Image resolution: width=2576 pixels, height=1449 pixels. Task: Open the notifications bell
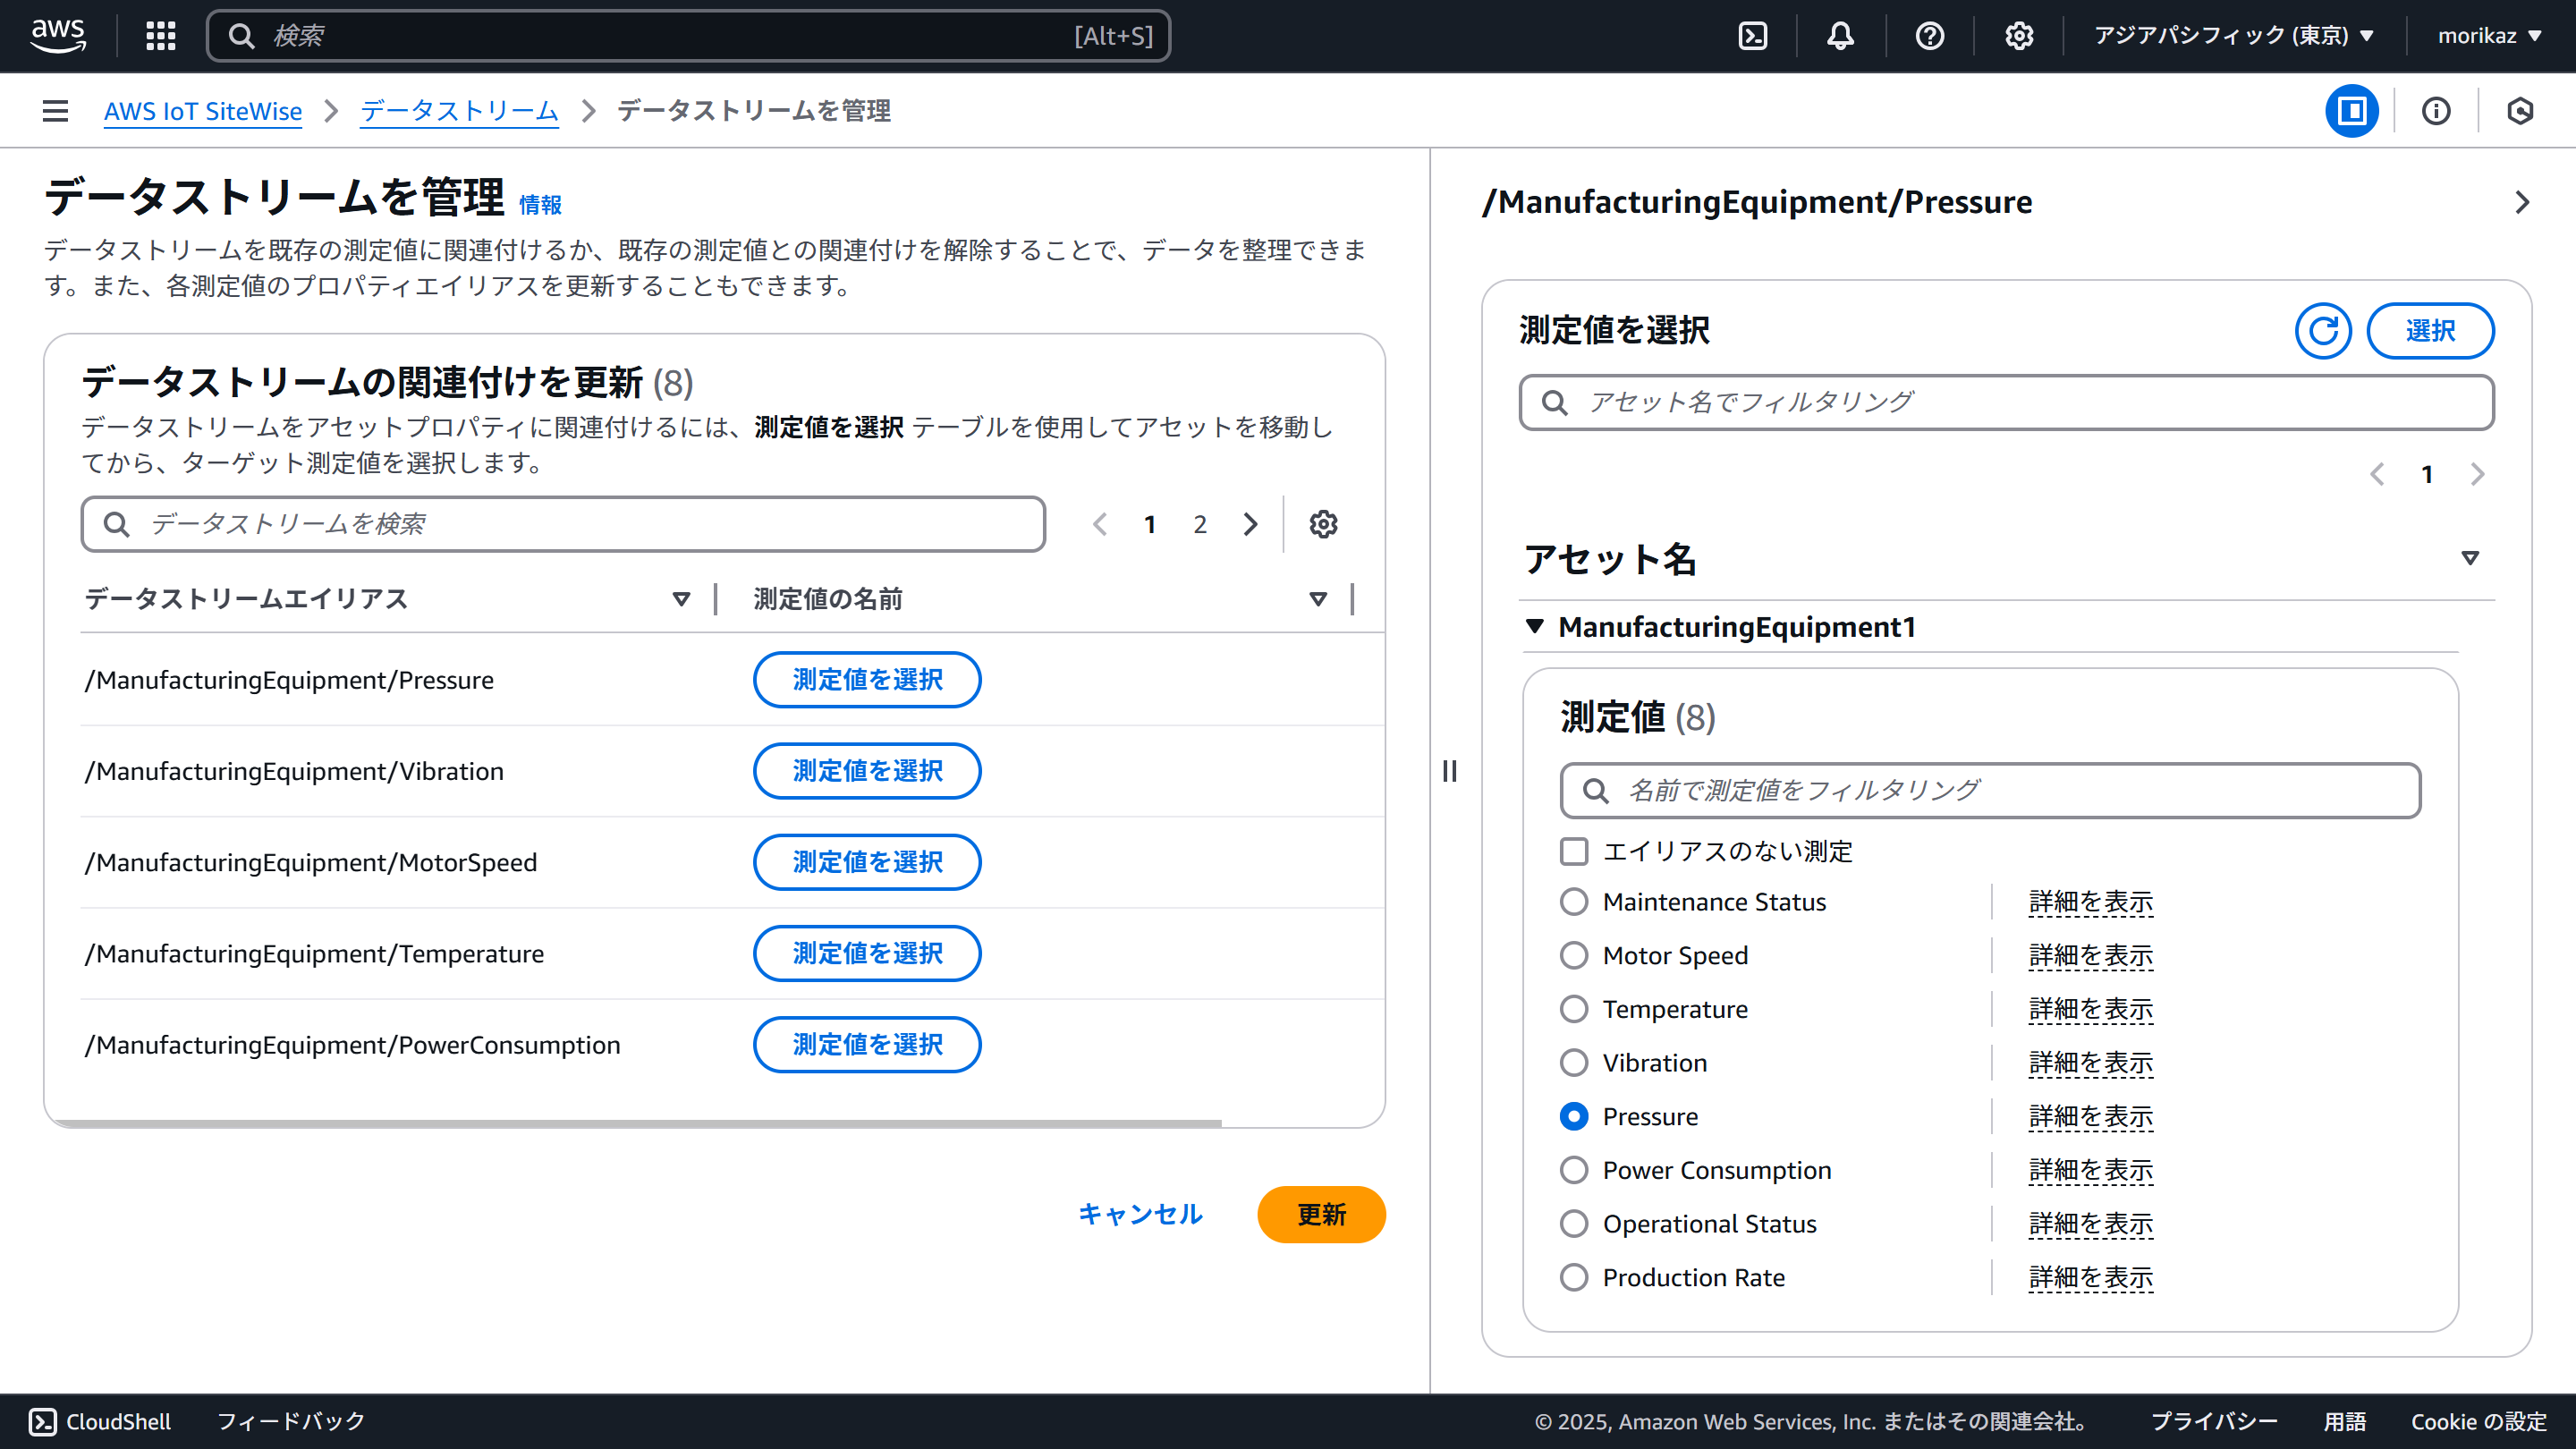click(1841, 36)
